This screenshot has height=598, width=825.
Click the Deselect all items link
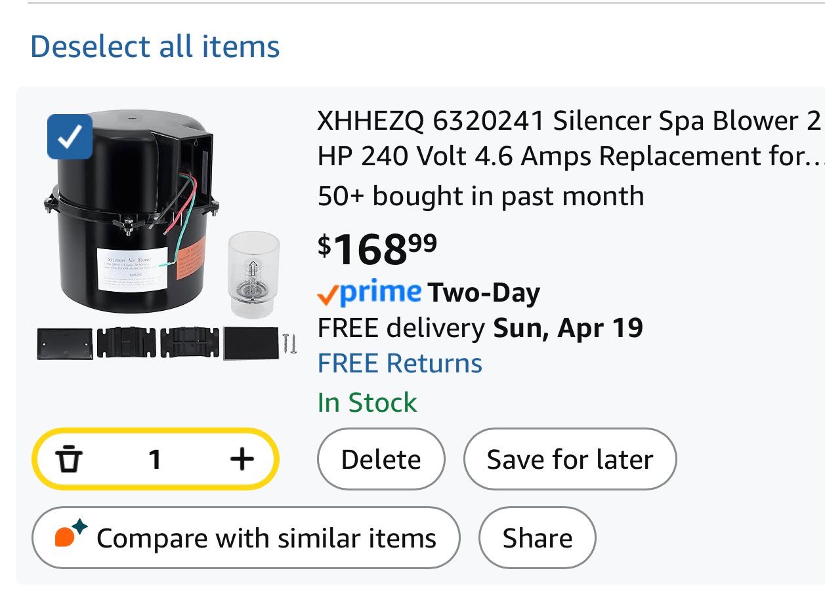pyautogui.click(x=155, y=47)
